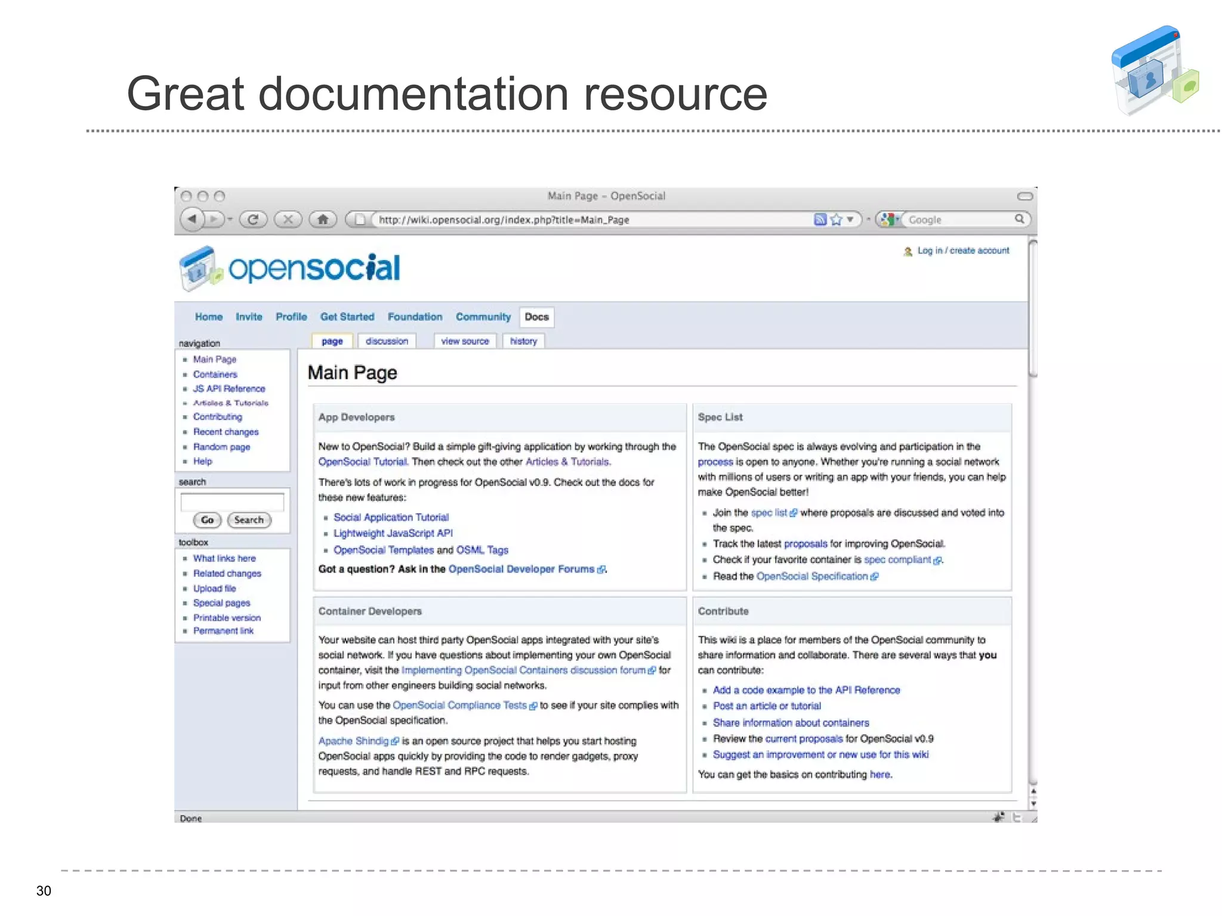The height and width of the screenshot is (916, 1222).
Task: Click Printable version in toolbox
Action: 227,618
